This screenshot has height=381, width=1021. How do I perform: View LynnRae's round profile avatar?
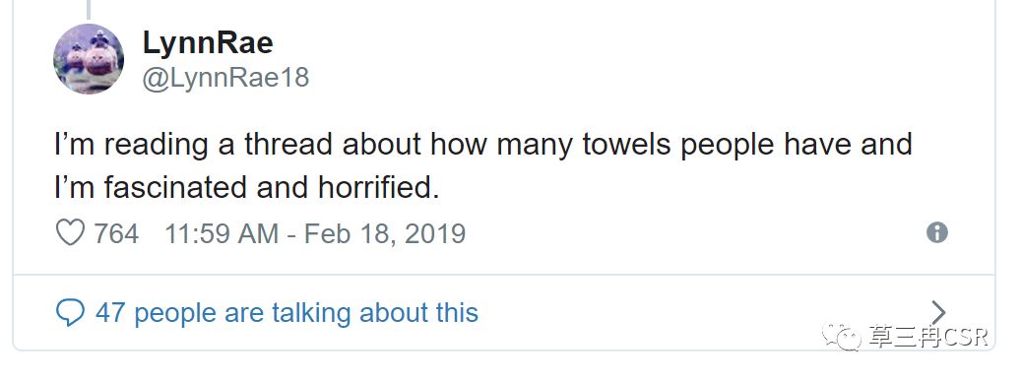89,59
